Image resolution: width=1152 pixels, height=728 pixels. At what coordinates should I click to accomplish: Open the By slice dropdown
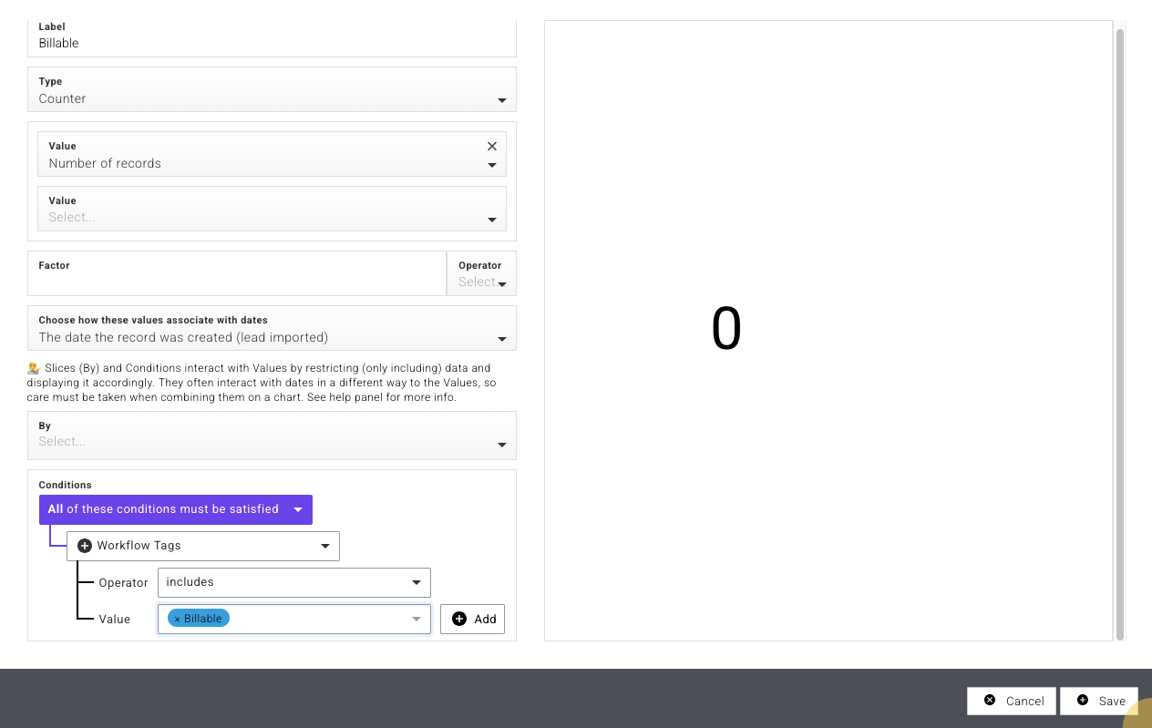(x=501, y=444)
